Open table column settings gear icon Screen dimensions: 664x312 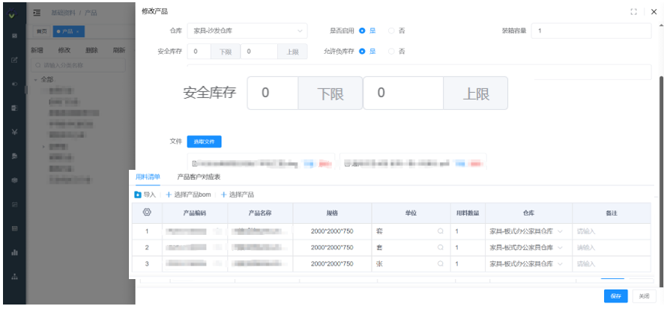[147, 212]
